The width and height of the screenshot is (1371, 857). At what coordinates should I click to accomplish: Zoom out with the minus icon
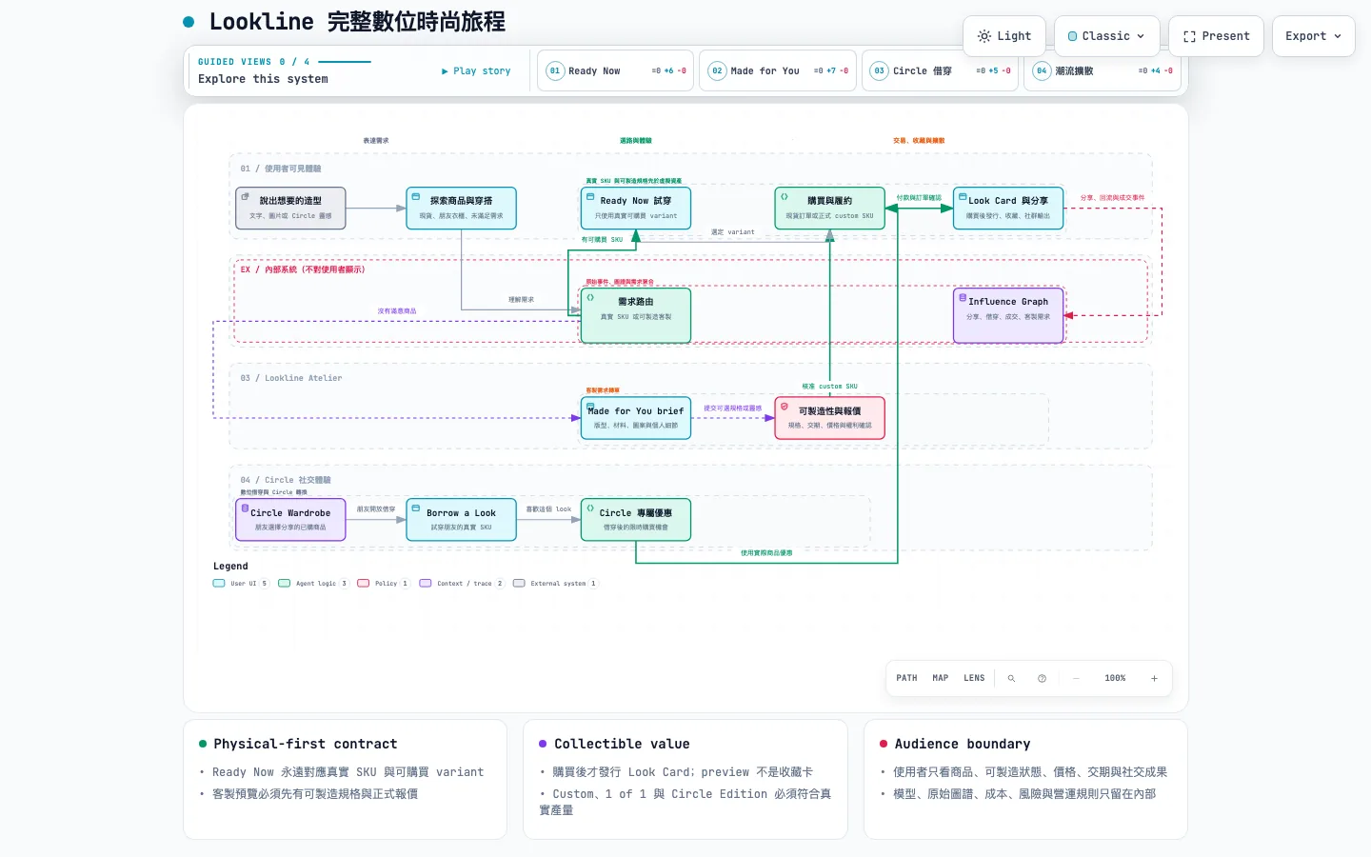pos(1076,678)
